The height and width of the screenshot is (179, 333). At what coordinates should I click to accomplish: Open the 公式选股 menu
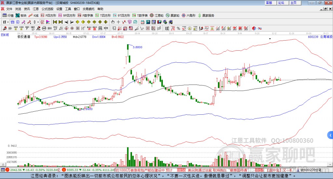(47, 9)
